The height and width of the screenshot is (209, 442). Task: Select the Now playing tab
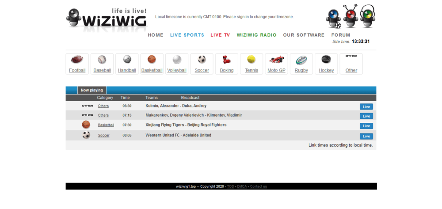coord(92,90)
